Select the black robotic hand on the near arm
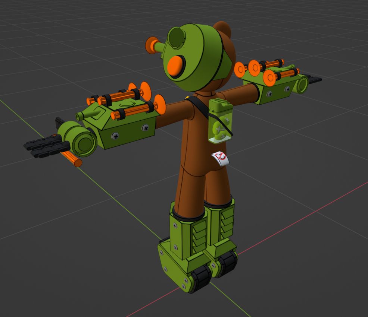 (47, 145)
